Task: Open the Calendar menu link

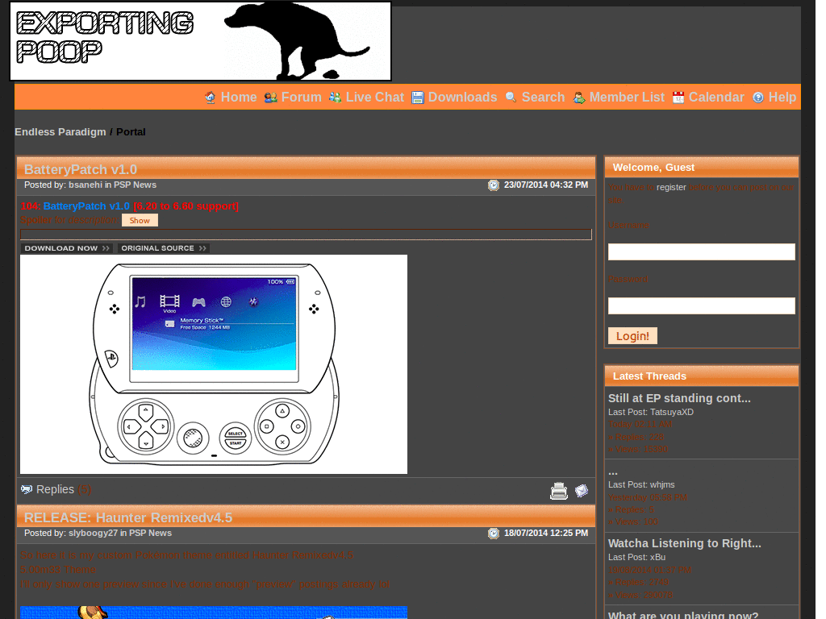Action: [716, 98]
